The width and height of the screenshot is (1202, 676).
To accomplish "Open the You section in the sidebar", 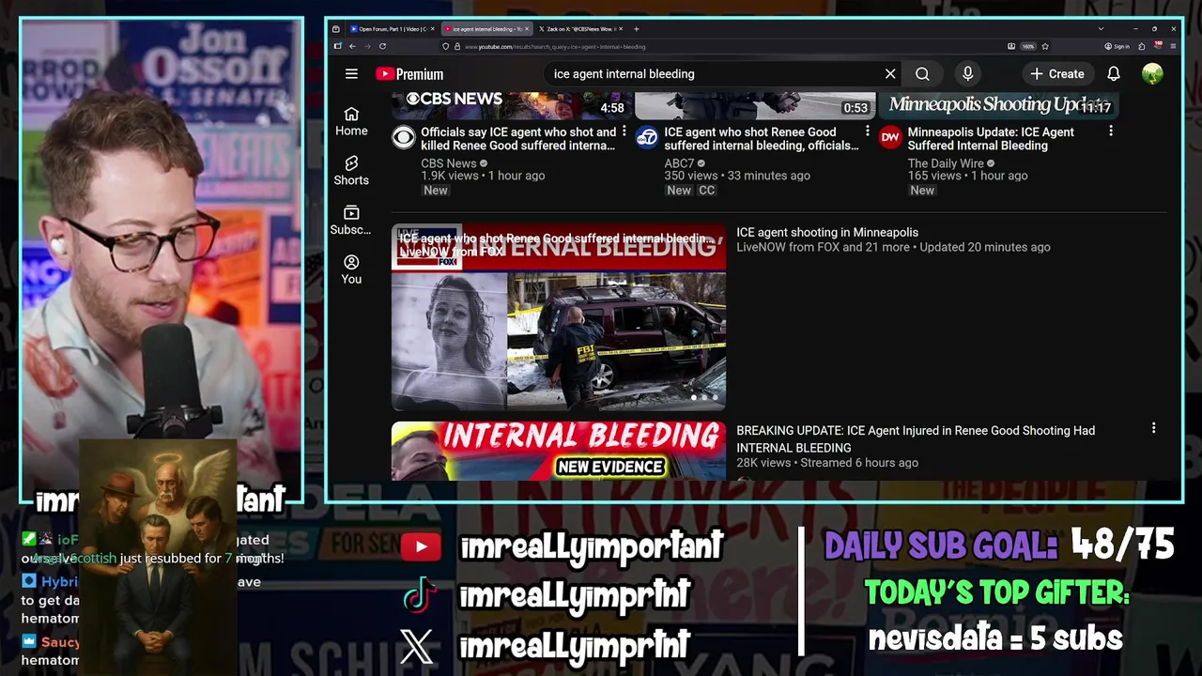I will [x=351, y=269].
